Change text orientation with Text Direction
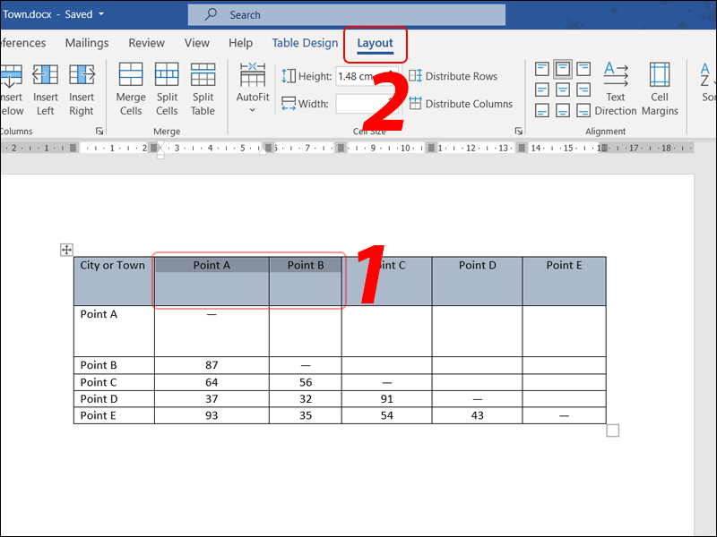717x537 pixels. (x=616, y=87)
